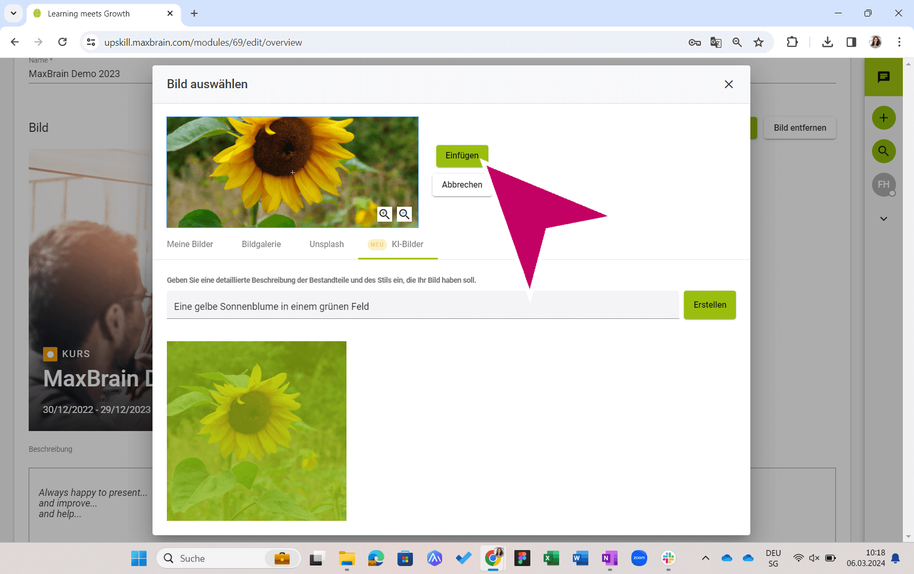Image resolution: width=914 pixels, height=574 pixels.
Task: Open the Chrome three-dot menu
Action: 899,42
